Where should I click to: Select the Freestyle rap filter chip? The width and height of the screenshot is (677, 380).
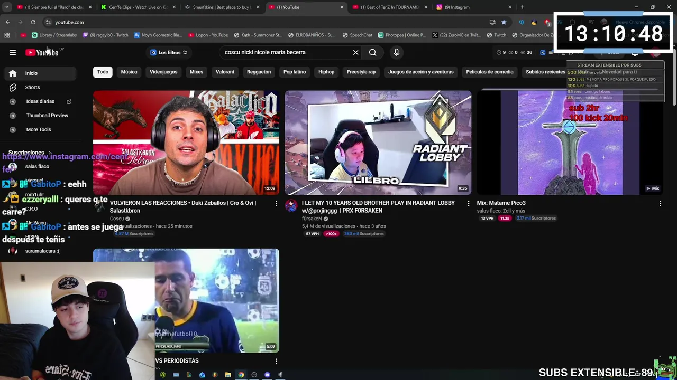[x=361, y=72]
